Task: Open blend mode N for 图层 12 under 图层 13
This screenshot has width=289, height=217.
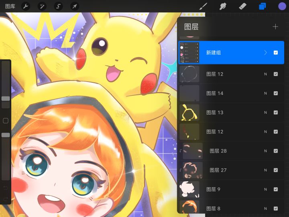Action: (265, 131)
